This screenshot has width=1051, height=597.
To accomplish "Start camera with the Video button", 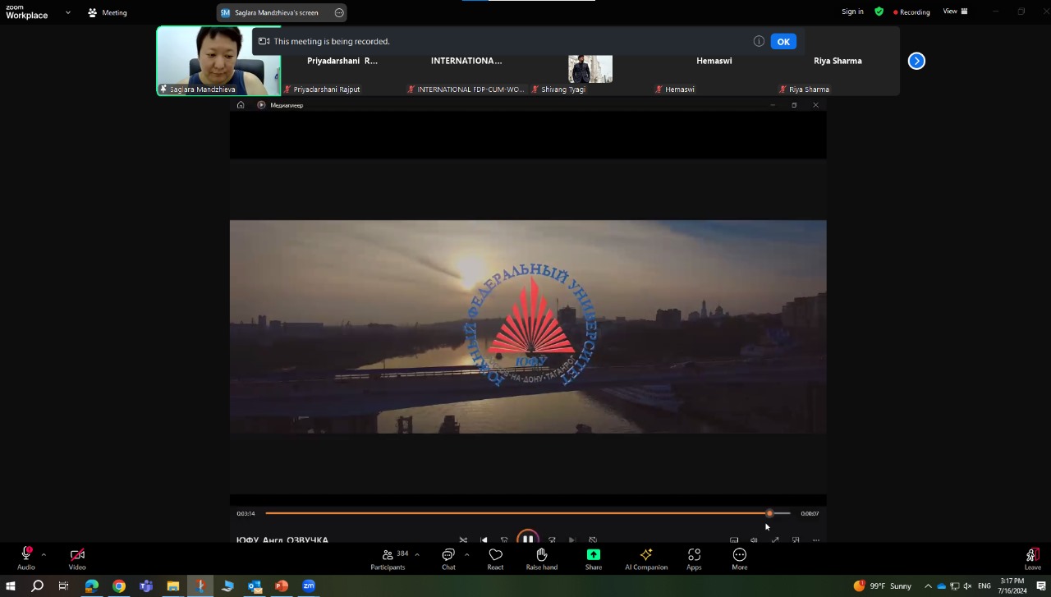I will point(77,558).
